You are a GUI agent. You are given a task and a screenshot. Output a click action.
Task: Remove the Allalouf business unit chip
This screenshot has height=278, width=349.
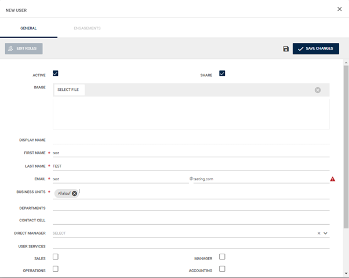pos(75,194)
